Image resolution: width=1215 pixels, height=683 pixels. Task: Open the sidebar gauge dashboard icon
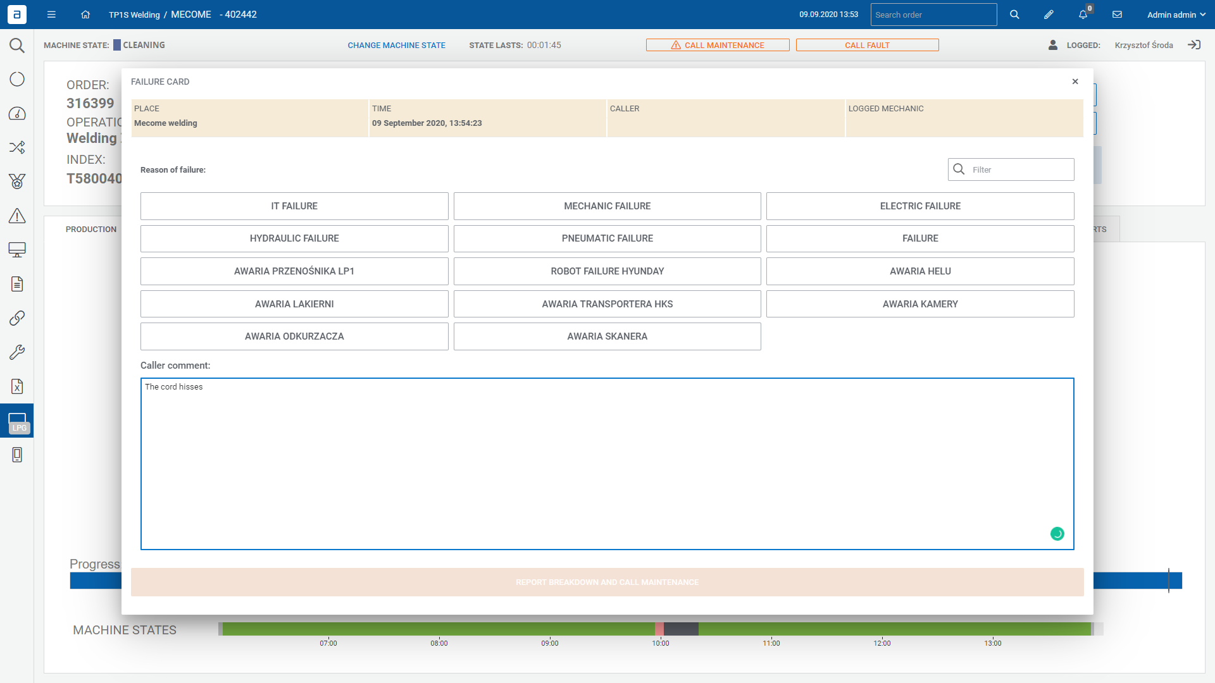pyautogui.click(x=17, y=113)
